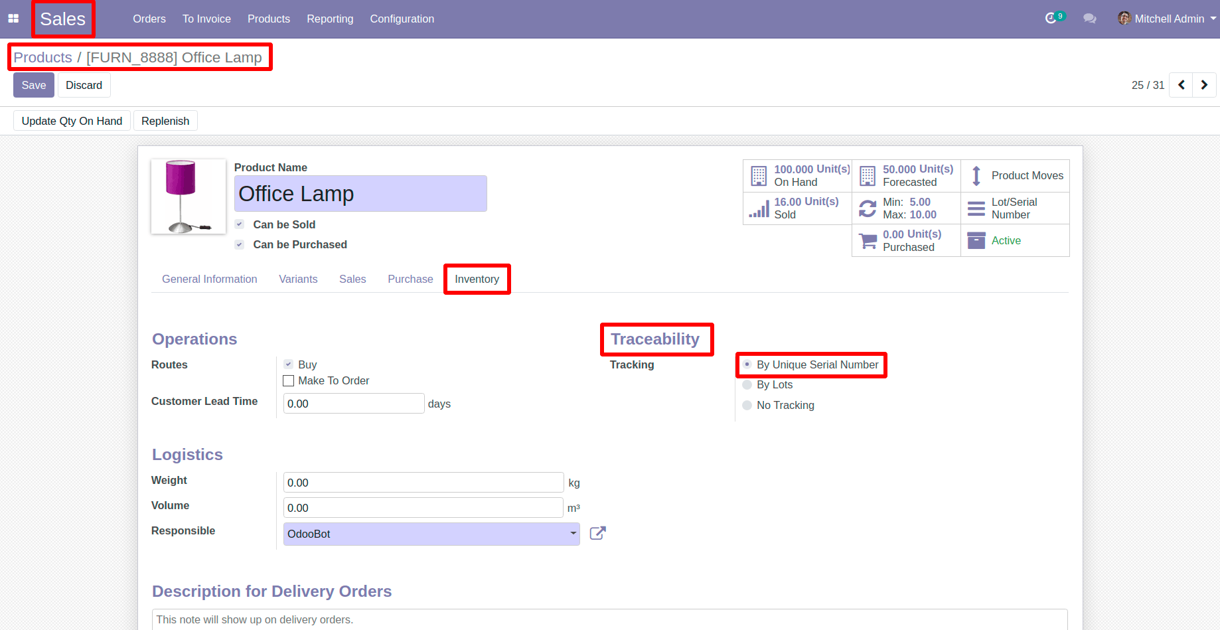Screen dimensions: 1220x630
Task: Click the Weight input field
Action: [423, 483]
